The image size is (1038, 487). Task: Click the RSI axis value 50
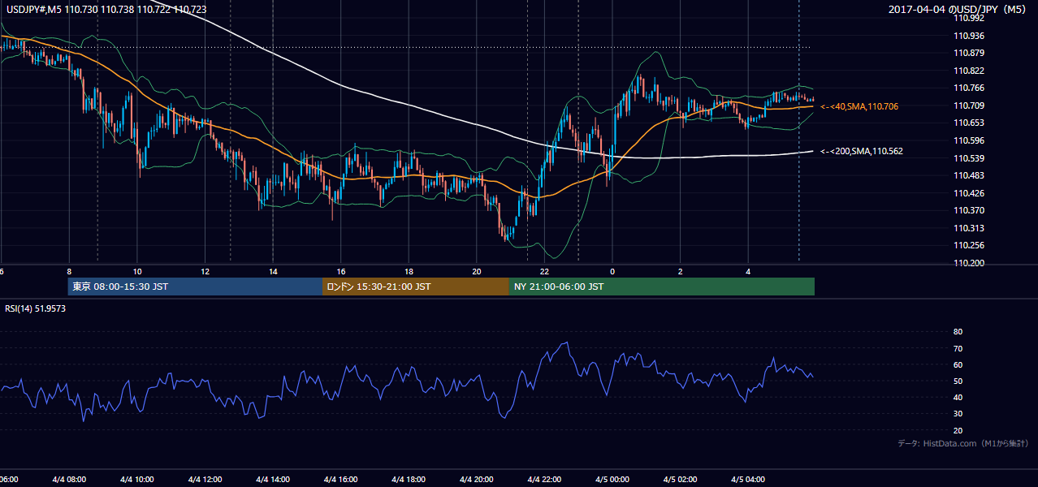pyautogui.click(x=958, y=381)
